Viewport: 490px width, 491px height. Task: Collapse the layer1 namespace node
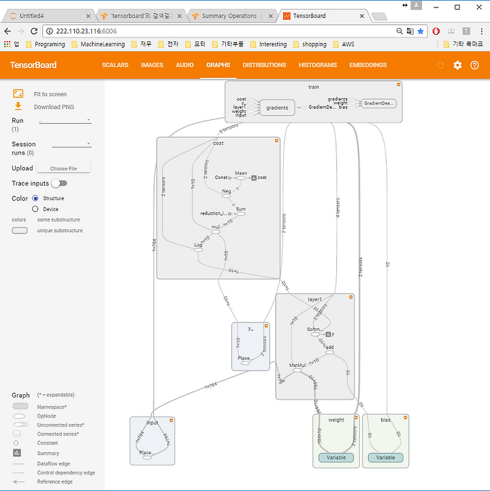350,297
